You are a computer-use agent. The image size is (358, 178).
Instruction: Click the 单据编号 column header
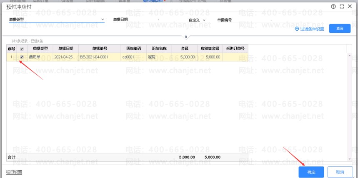(x=100, y=49)
